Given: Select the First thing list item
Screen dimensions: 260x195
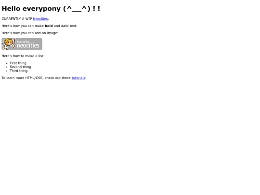Looking at the screenshot, I should pos(18,63).
